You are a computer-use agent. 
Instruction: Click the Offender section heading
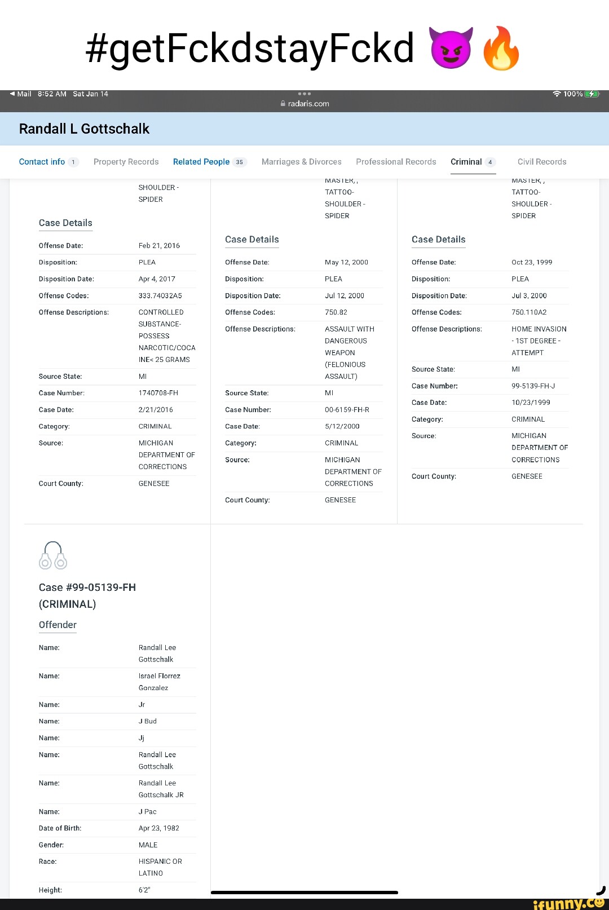coord(58,625)
